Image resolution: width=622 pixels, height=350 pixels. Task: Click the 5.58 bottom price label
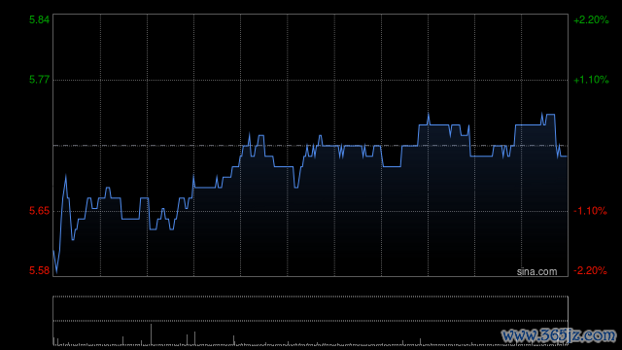pyautogui.click(x=39, y=270)
